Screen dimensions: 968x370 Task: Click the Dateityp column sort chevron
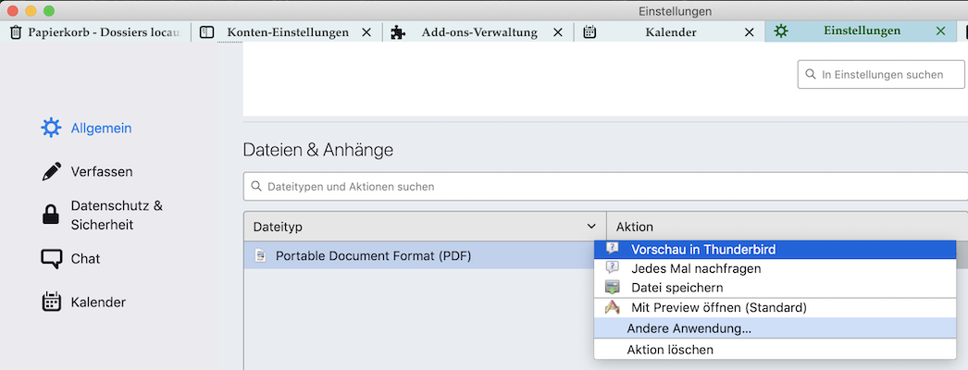point(592,227)
